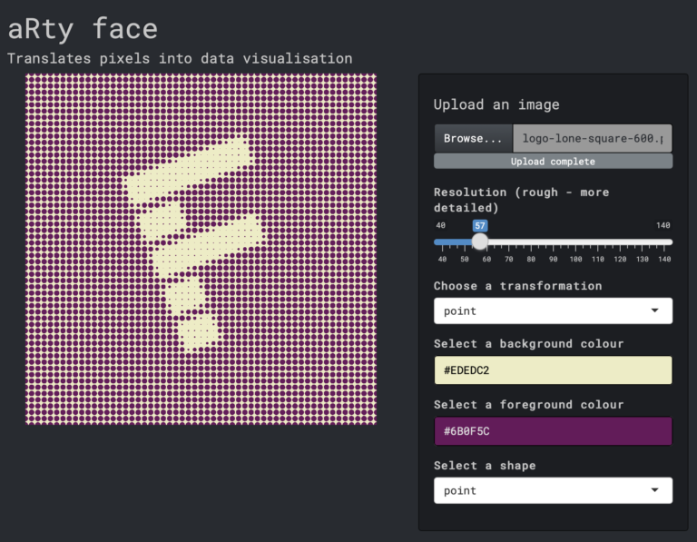This screenshot has height=542, width=697.
Task: Click the blue 57 slider value label
Action: (x=480, y=225)
